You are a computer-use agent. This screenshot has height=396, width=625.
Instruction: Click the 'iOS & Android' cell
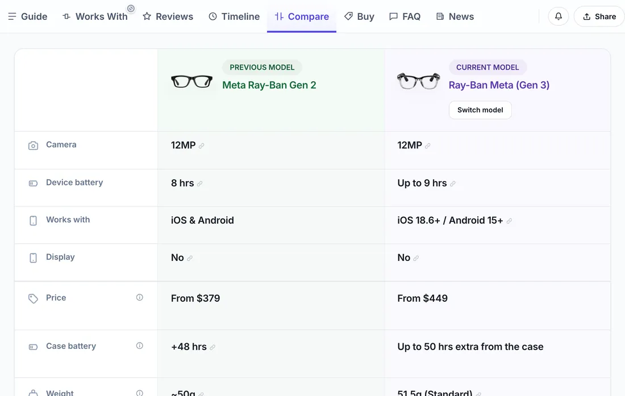202,220
